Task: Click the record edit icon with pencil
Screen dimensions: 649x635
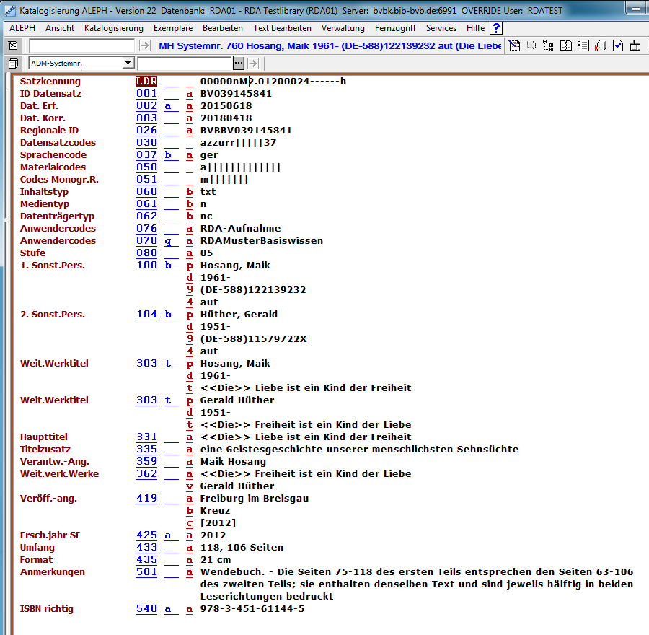Action: [514, 46]
